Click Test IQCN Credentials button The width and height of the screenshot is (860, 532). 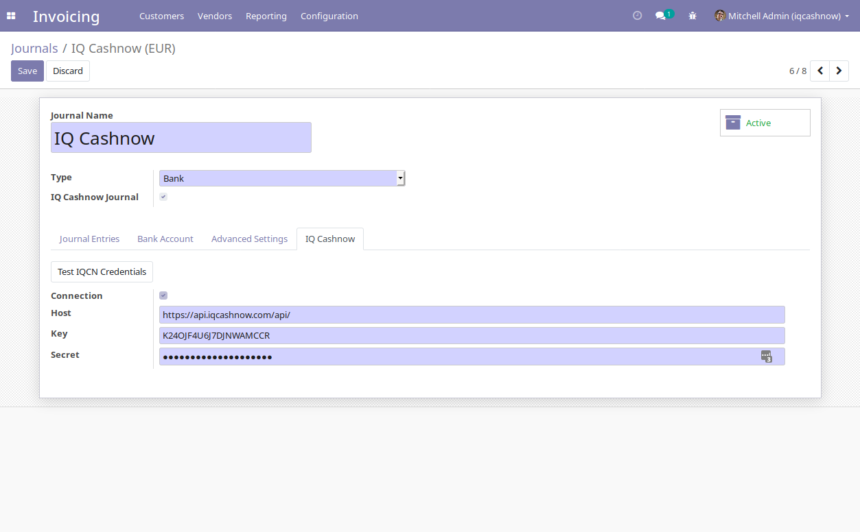pos(102,271)
